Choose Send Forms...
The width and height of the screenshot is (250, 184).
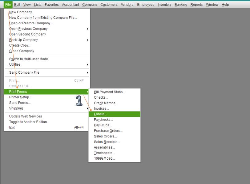[46, 103]
